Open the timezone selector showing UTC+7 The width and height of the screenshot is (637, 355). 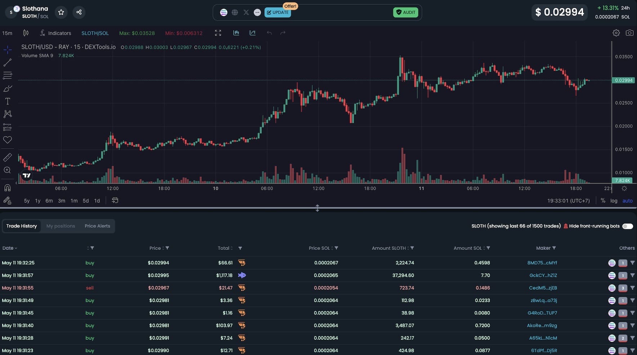coord(569,201)
